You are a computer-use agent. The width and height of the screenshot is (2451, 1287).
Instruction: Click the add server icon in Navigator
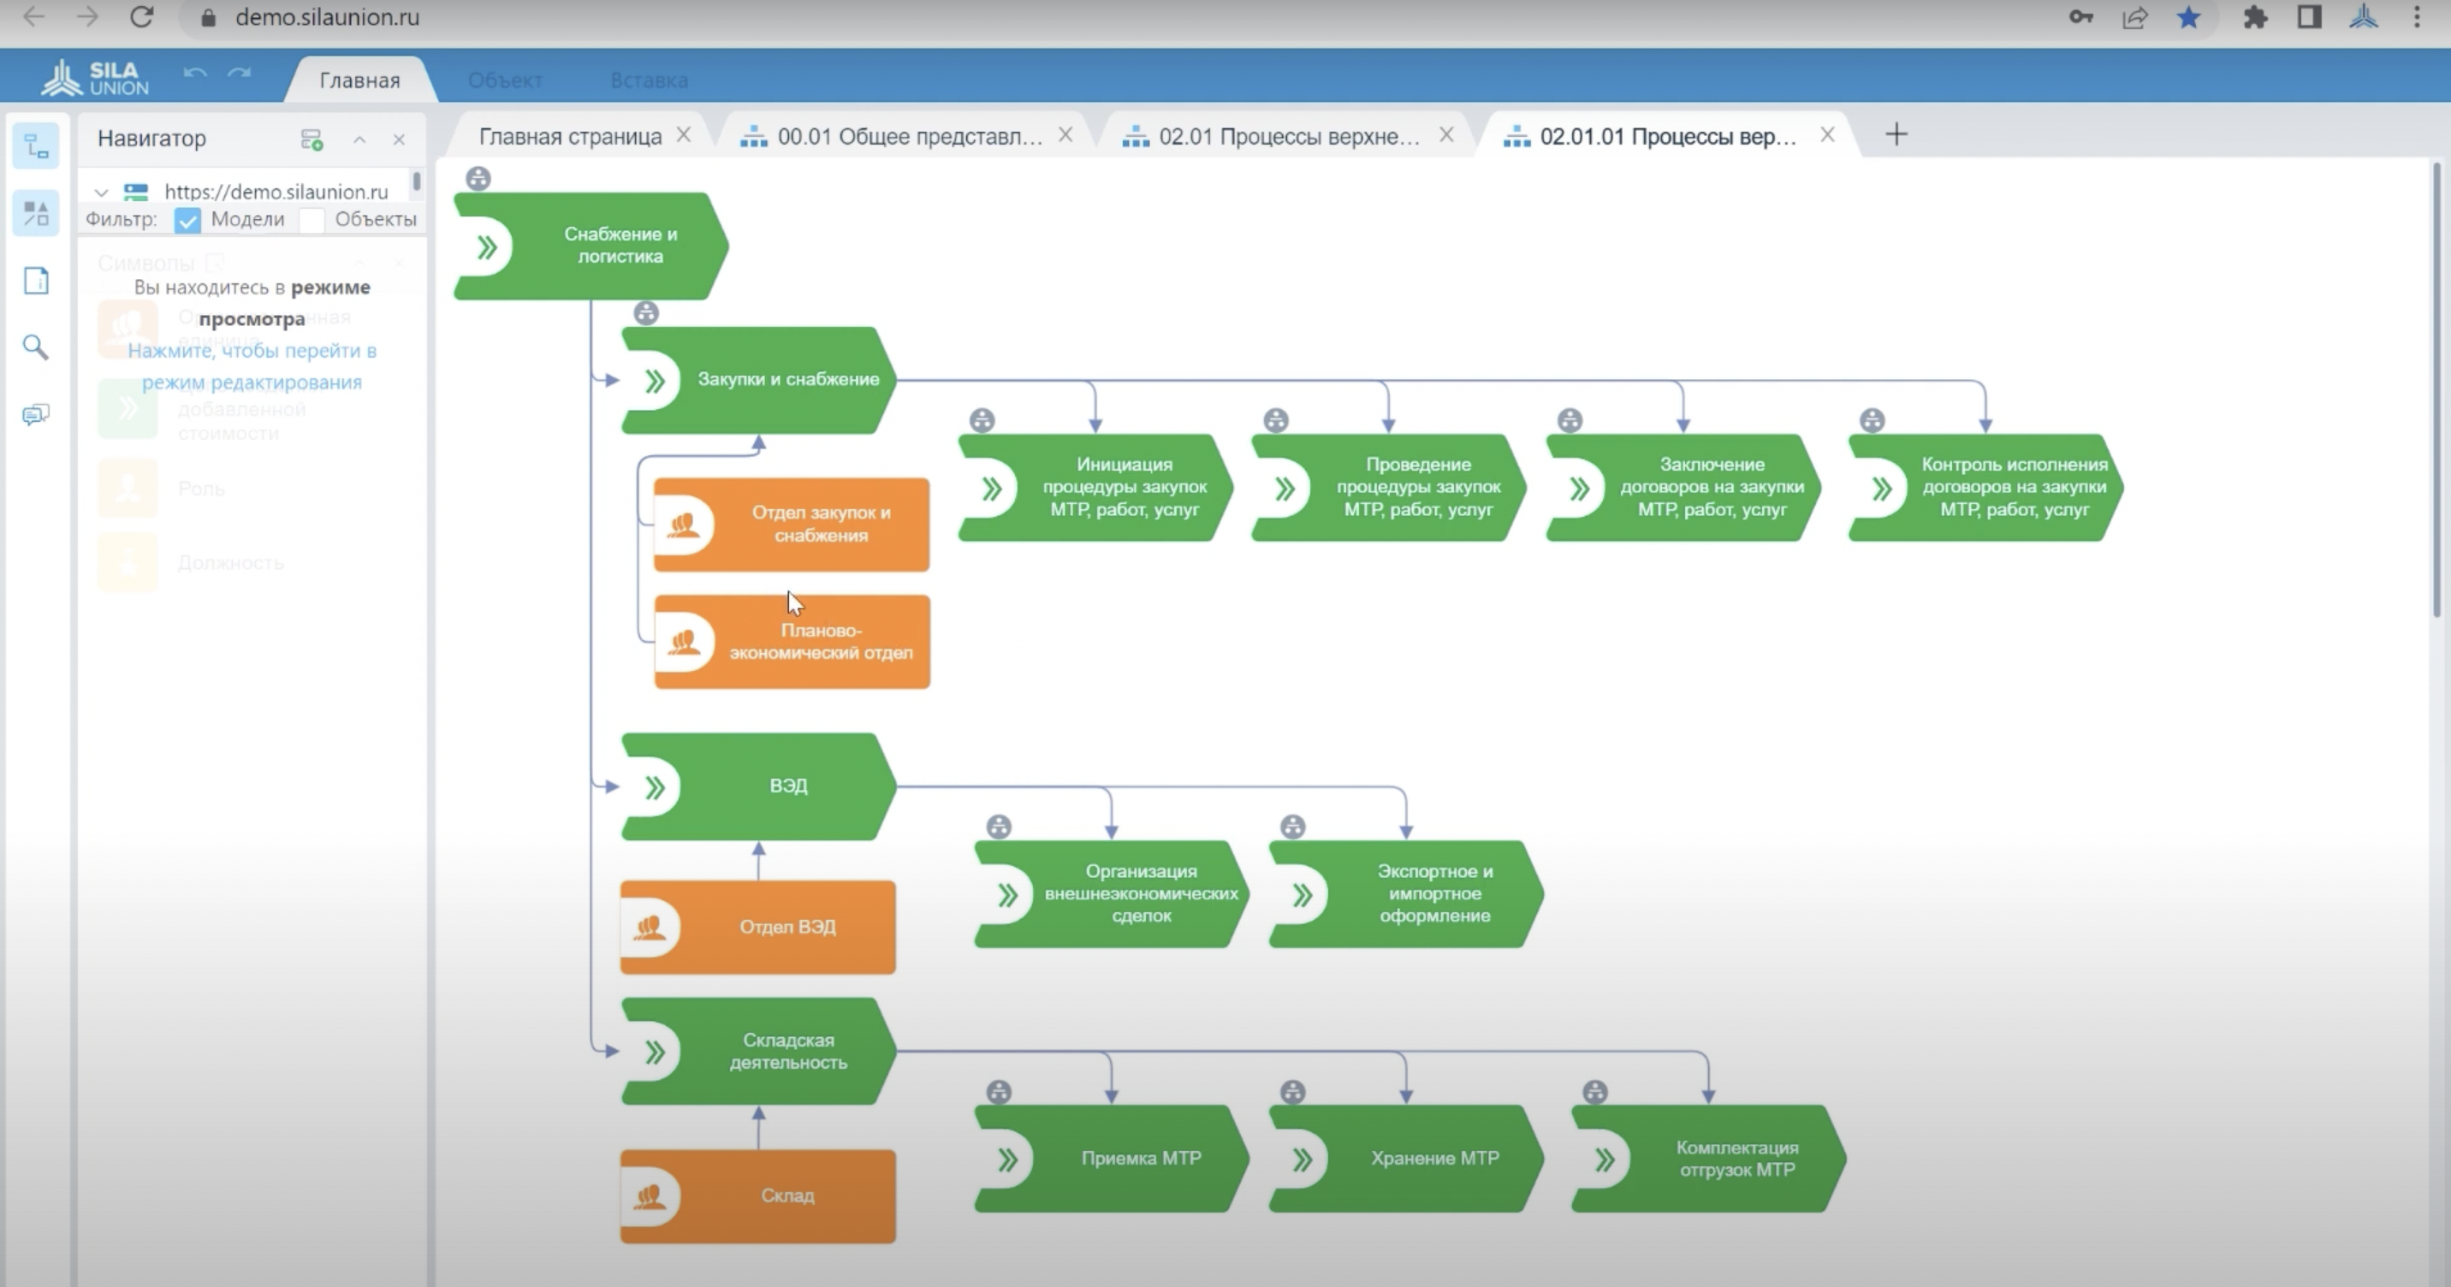(312, 139)
